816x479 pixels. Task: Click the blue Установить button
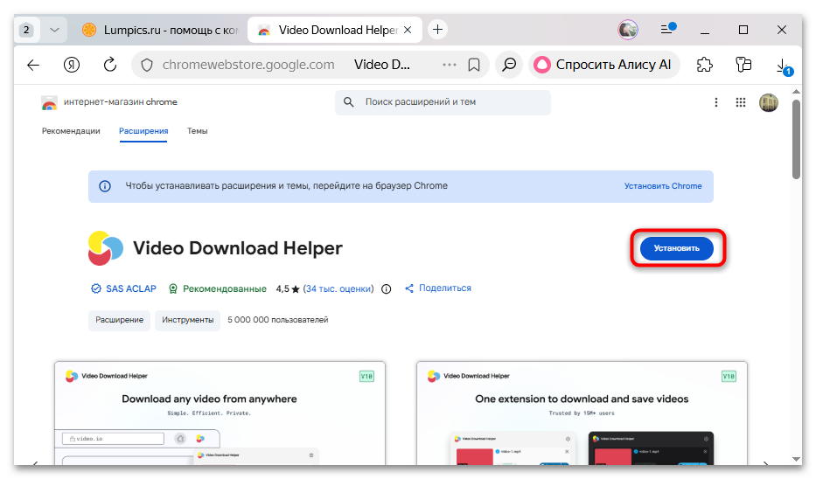coord(677,248)
